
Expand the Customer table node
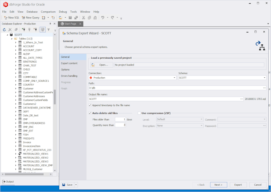[x=16, y=89]
